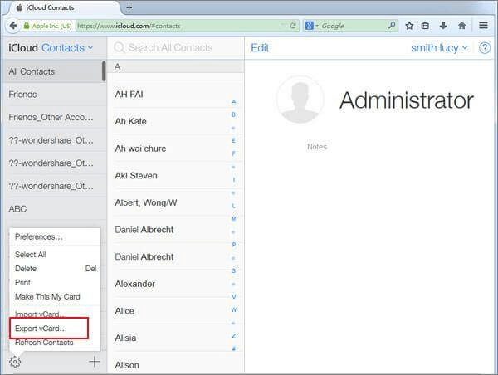Select the iCloud Contacts browser tab

pyautogui.click(x=63, y=8)
